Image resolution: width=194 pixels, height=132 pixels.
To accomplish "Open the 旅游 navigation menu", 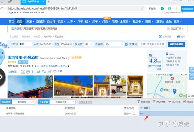I will [x=30, y=21].
